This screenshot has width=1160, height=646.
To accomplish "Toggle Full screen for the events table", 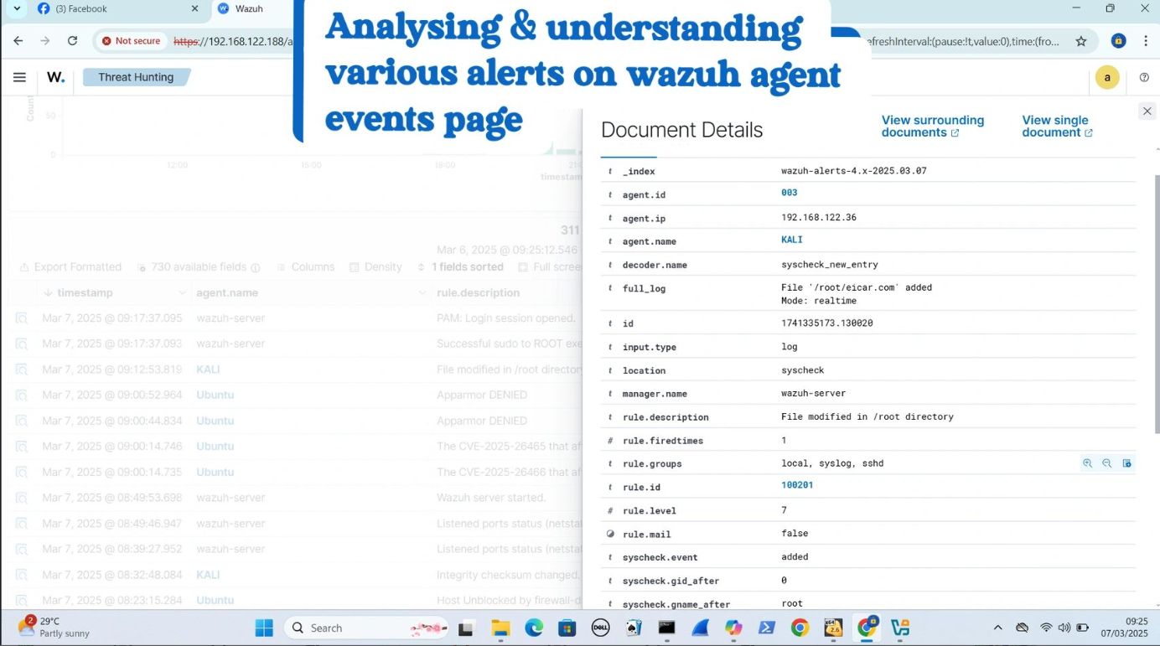I will (x=549, y=267).
